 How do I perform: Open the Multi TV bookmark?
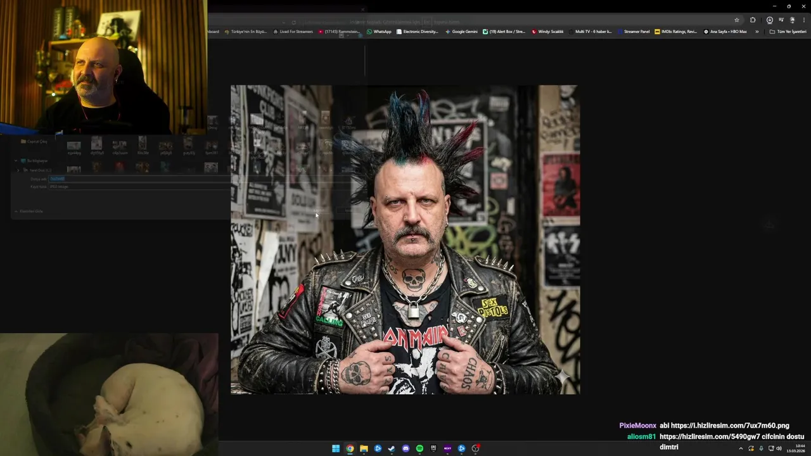coord(590,32)
